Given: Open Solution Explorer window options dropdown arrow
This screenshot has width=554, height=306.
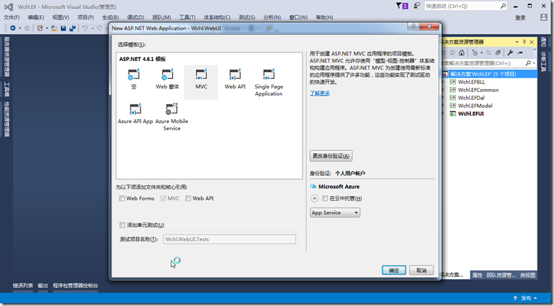Looking at the screenshot, I should (x=517, y=42).
